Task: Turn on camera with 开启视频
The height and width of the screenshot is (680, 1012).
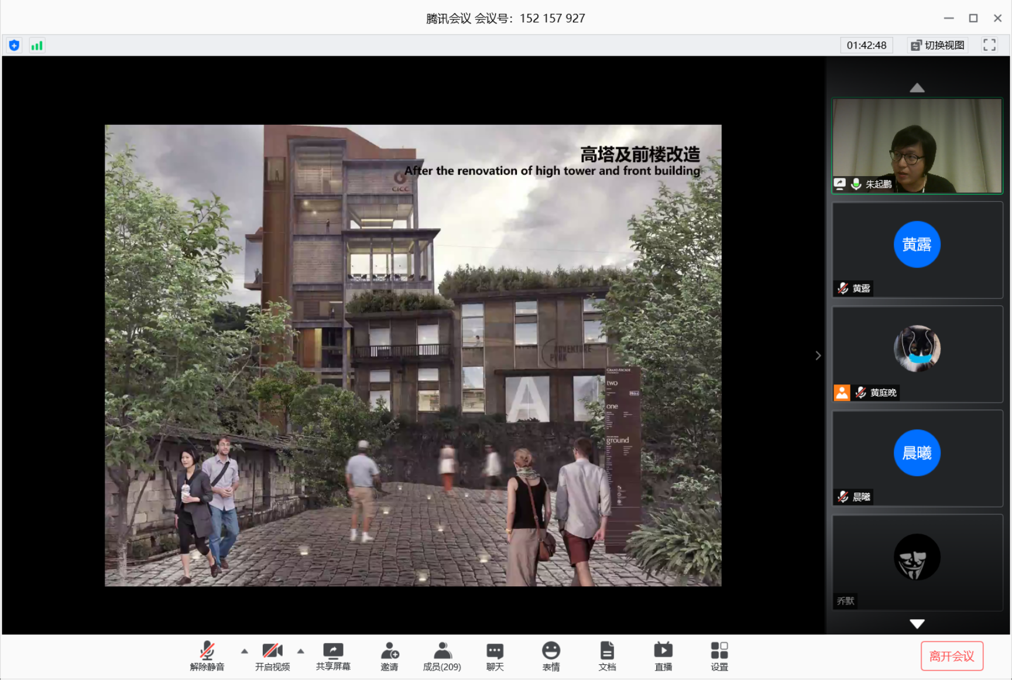Action: [272, 656]
